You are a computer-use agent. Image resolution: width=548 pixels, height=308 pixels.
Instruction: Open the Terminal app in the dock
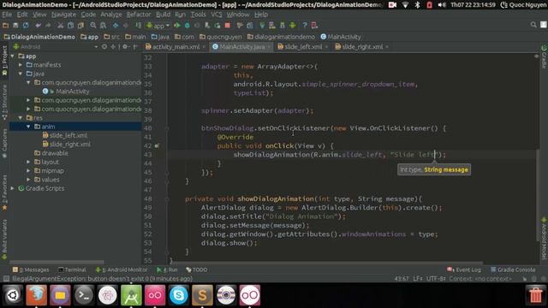(84, 295)
